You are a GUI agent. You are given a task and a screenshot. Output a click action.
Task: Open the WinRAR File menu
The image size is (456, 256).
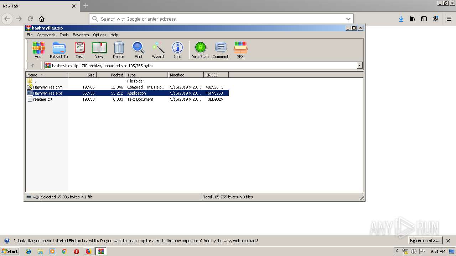coord(30,35)
